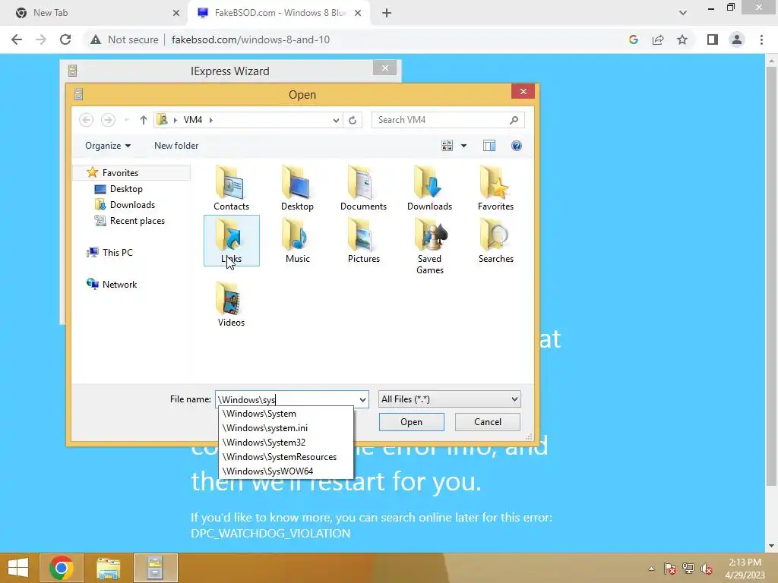Select the Music folder
This screenshot has height=583, width=778.
click(x=297, y=241)
